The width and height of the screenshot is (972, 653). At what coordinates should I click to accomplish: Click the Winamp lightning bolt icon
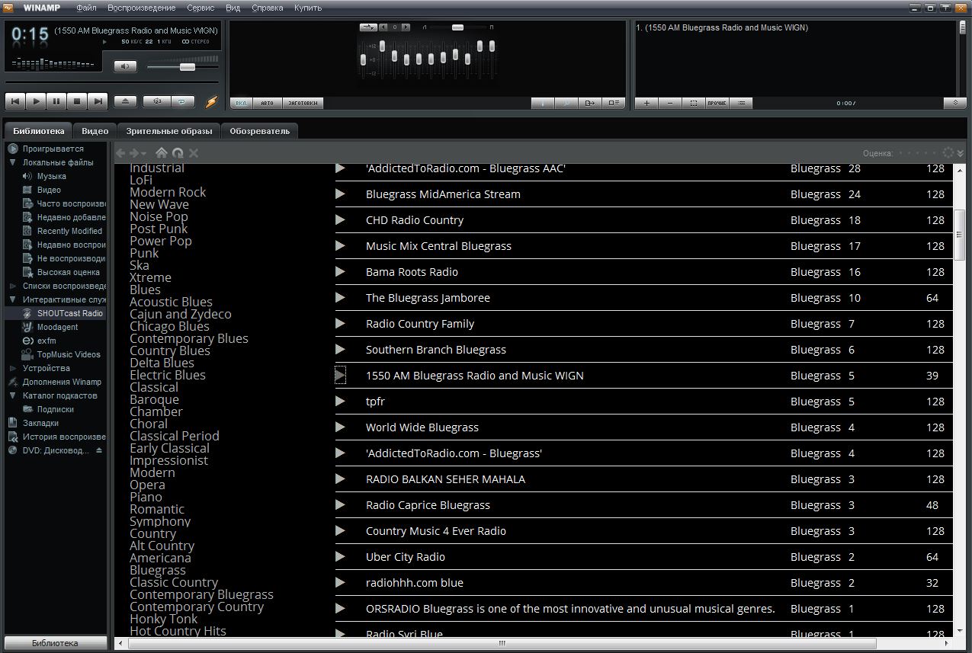point(211,101)
